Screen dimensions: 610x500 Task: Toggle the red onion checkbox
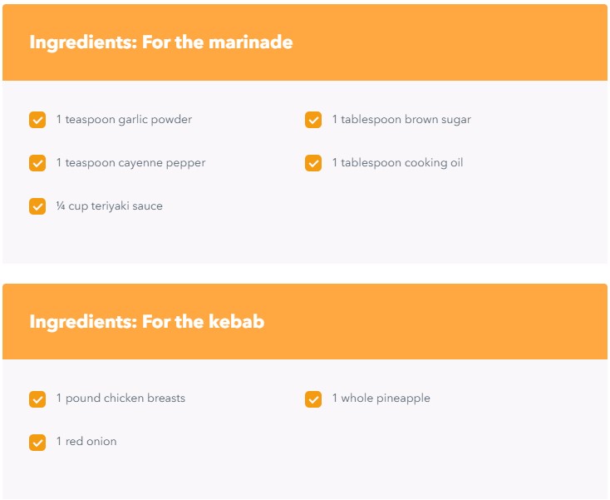(37, 443)
